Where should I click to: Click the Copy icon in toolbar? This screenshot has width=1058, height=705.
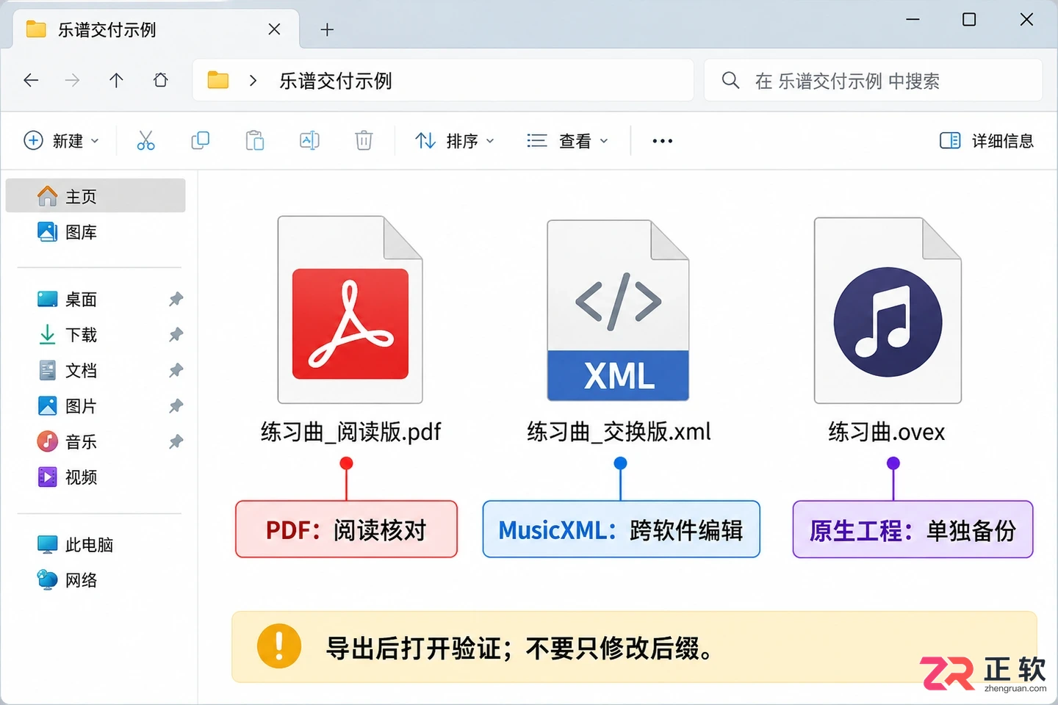point(200,140)
